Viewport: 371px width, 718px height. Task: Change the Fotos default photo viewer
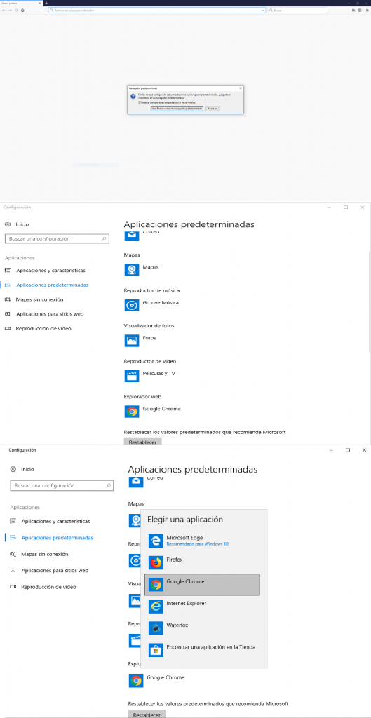click(x=140, y=340)
